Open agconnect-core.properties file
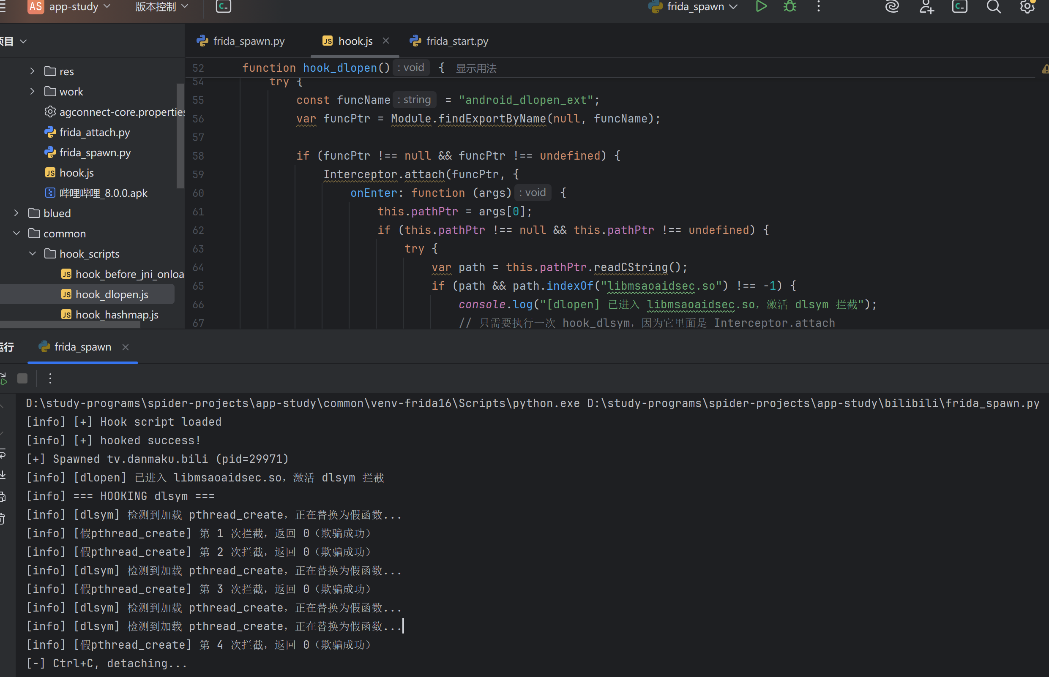The image size is (1049, 677). [x=115, y=112]
